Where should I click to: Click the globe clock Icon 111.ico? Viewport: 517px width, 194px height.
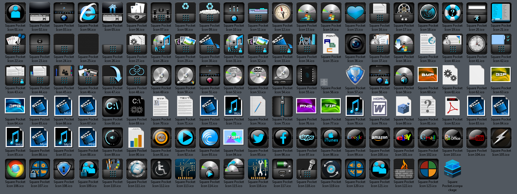click(137, 169)
